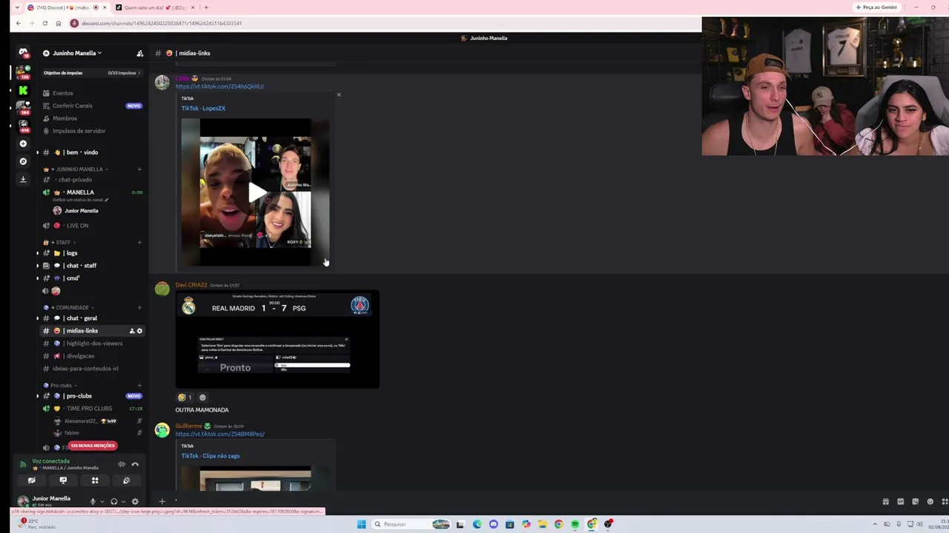Screen dimensions: 949x533
Task: Open user settings gear
Action: [135, 501]
